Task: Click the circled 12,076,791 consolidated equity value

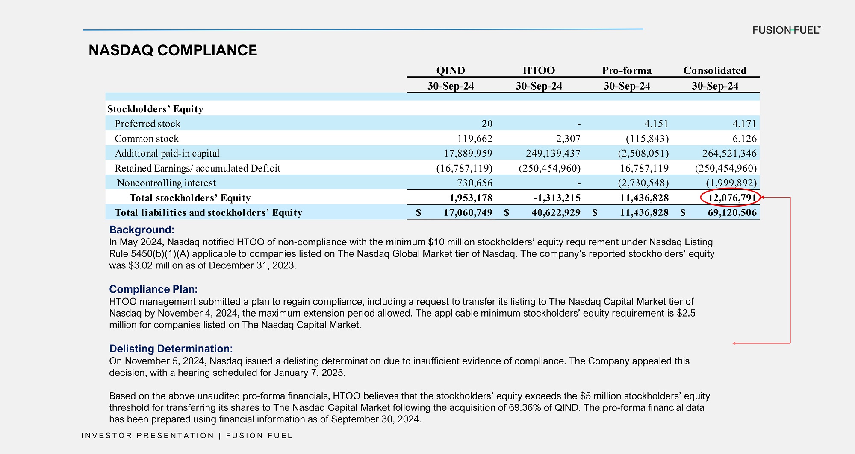Action: [731, 198]
